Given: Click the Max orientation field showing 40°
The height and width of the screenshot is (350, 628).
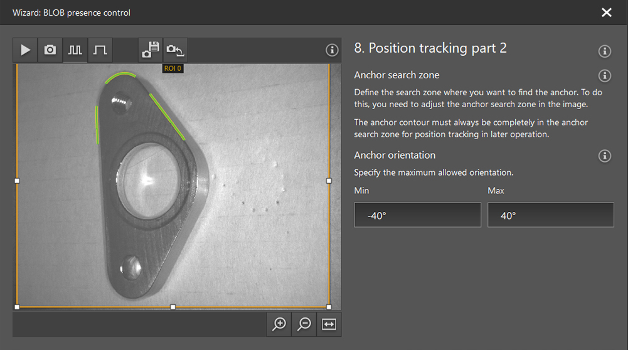Looking at the screenshot, I should pyautogui.click(x=551, y=215).
